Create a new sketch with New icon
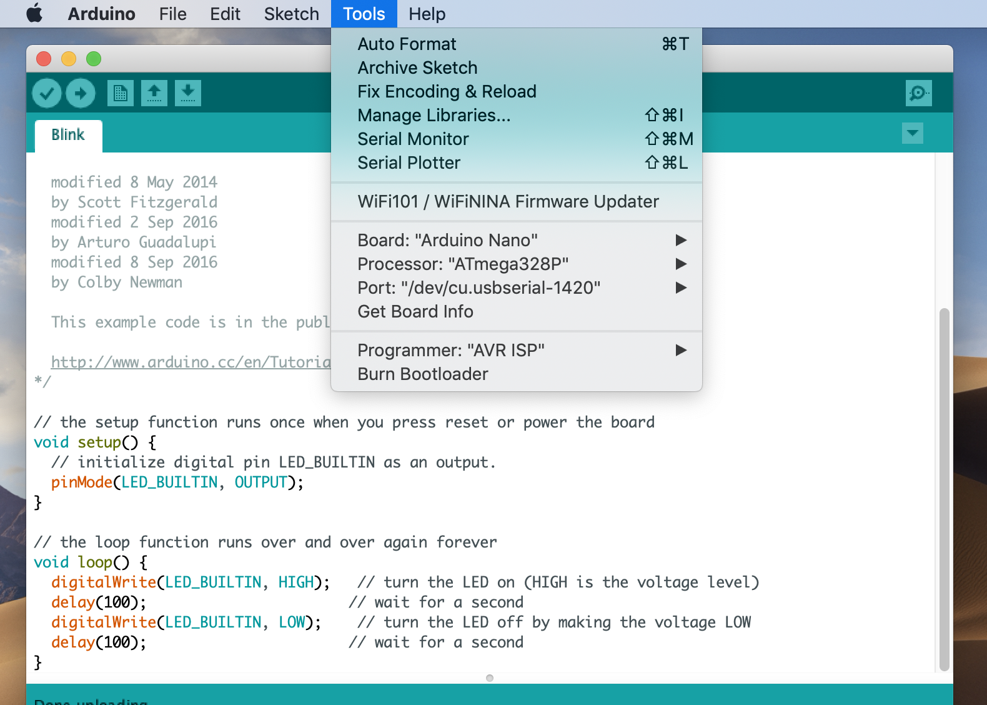This screenshot has height=705, width=987. [x=121, y=94]
